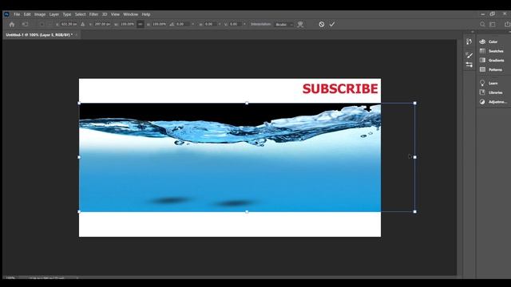Click the width percentage field
511x287 pixels.
[127, 25]
